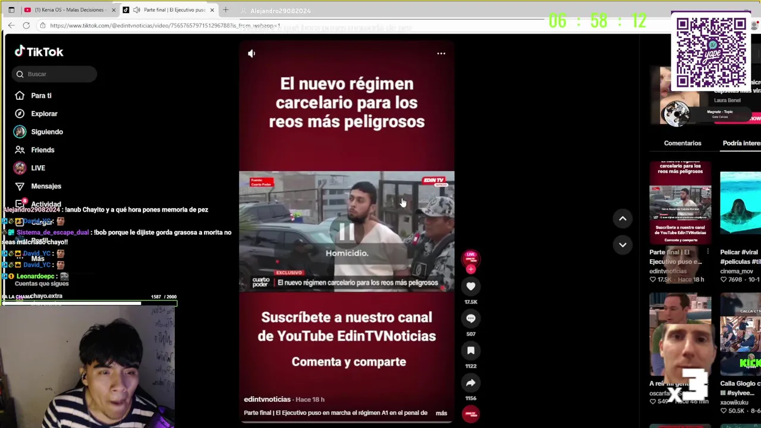Click the 'Laura Benel' recommended live label
The image size is (761, 428).
pos(727,100)
